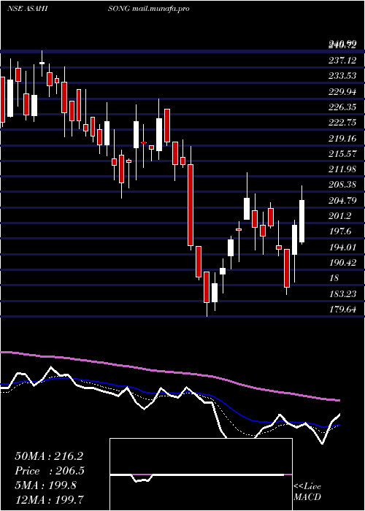Select the 219.16 price axis label

point(342,139)
